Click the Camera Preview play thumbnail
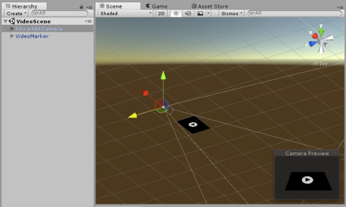 (x=307, y=180)
